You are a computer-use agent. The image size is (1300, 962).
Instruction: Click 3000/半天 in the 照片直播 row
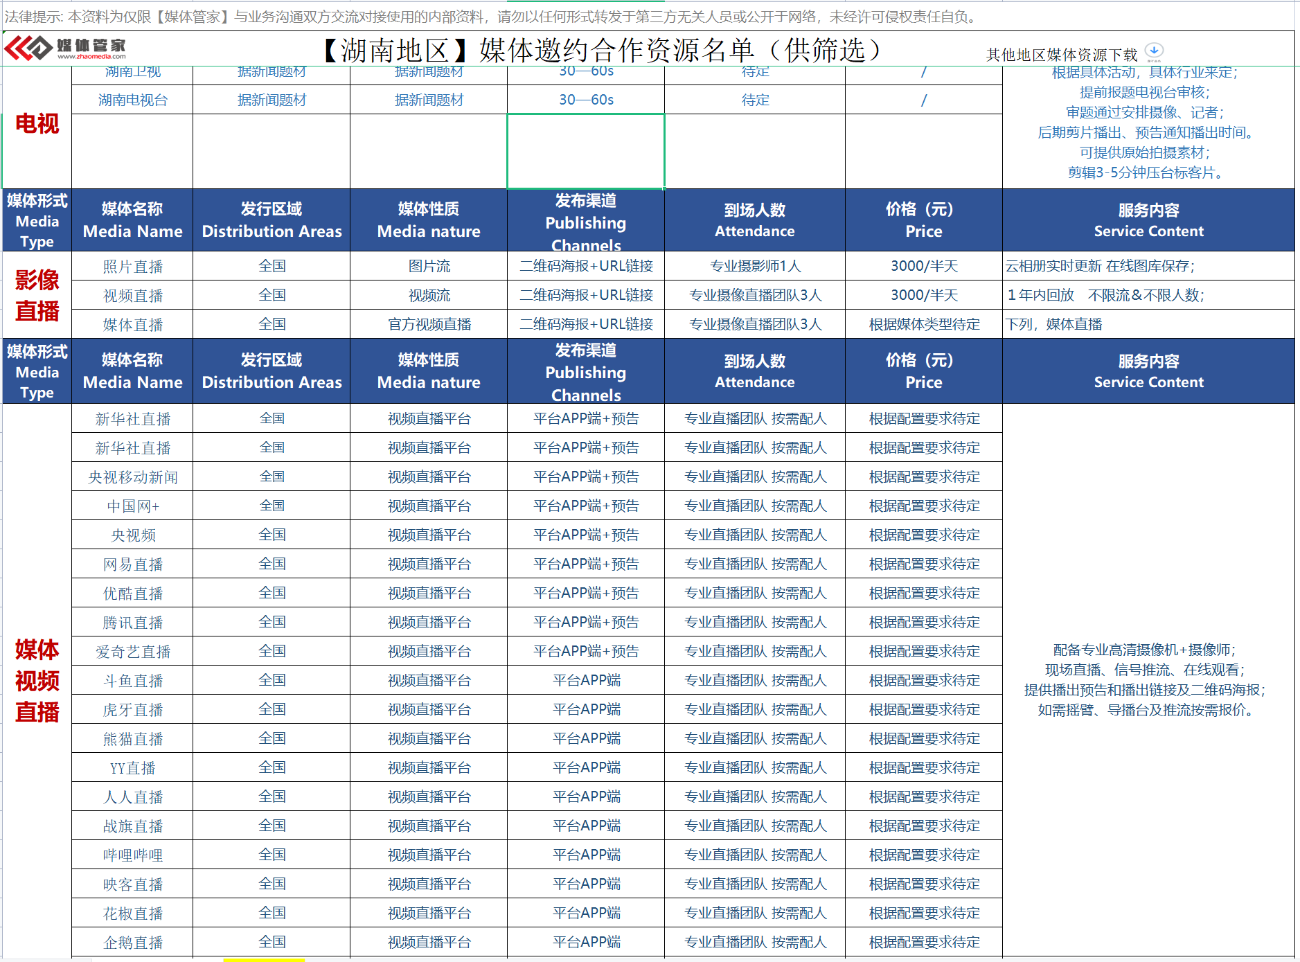(x=924, y=266)
